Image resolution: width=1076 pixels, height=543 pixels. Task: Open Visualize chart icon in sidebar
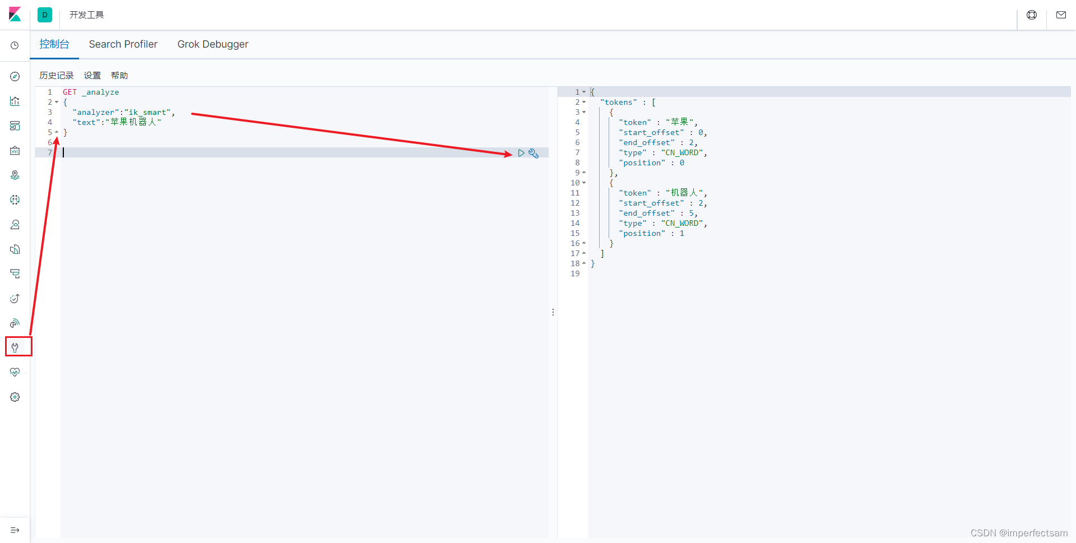(x=15, y=101)
